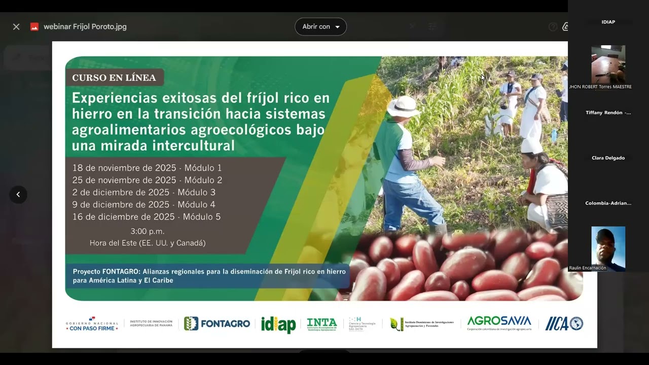Click the red image file type icon
Screen dimensions: 649x365
pyautogui.click(x=34, y=27)
